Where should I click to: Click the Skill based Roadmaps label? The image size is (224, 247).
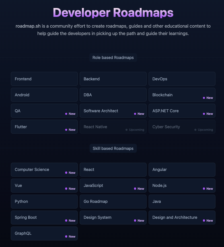[x=113, y=148]
